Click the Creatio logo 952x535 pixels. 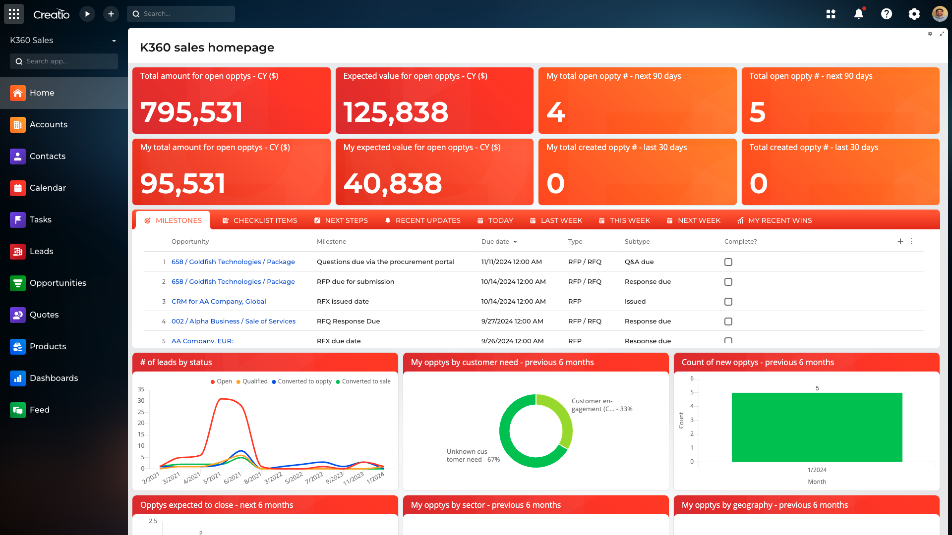click(x=52, y=14)
